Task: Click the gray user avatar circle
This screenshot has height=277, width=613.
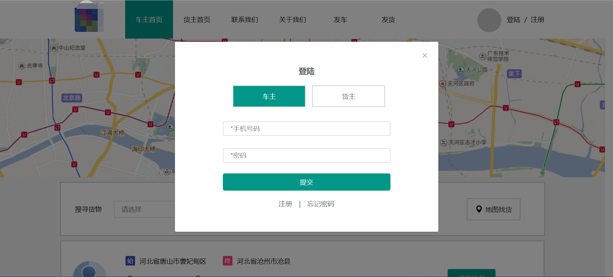Action: pos(489,20)
